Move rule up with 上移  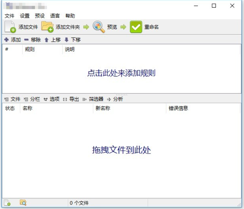(53, 40)
